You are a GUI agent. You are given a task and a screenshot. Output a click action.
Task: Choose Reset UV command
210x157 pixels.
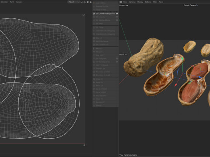click(x=105, y=85)
